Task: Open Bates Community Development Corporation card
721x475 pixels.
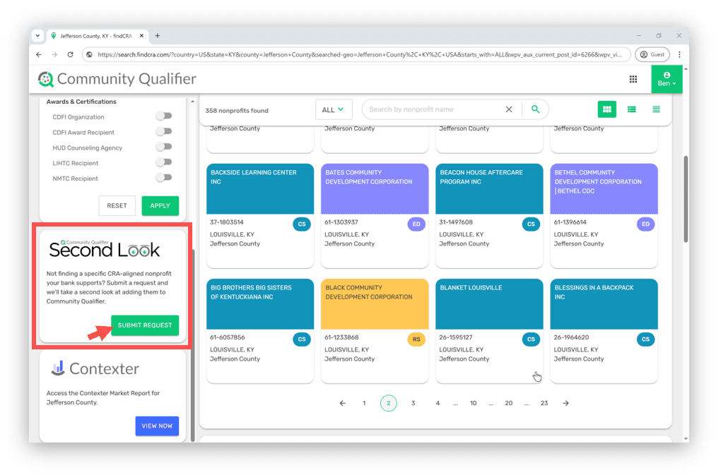Action: click(375, 216)
